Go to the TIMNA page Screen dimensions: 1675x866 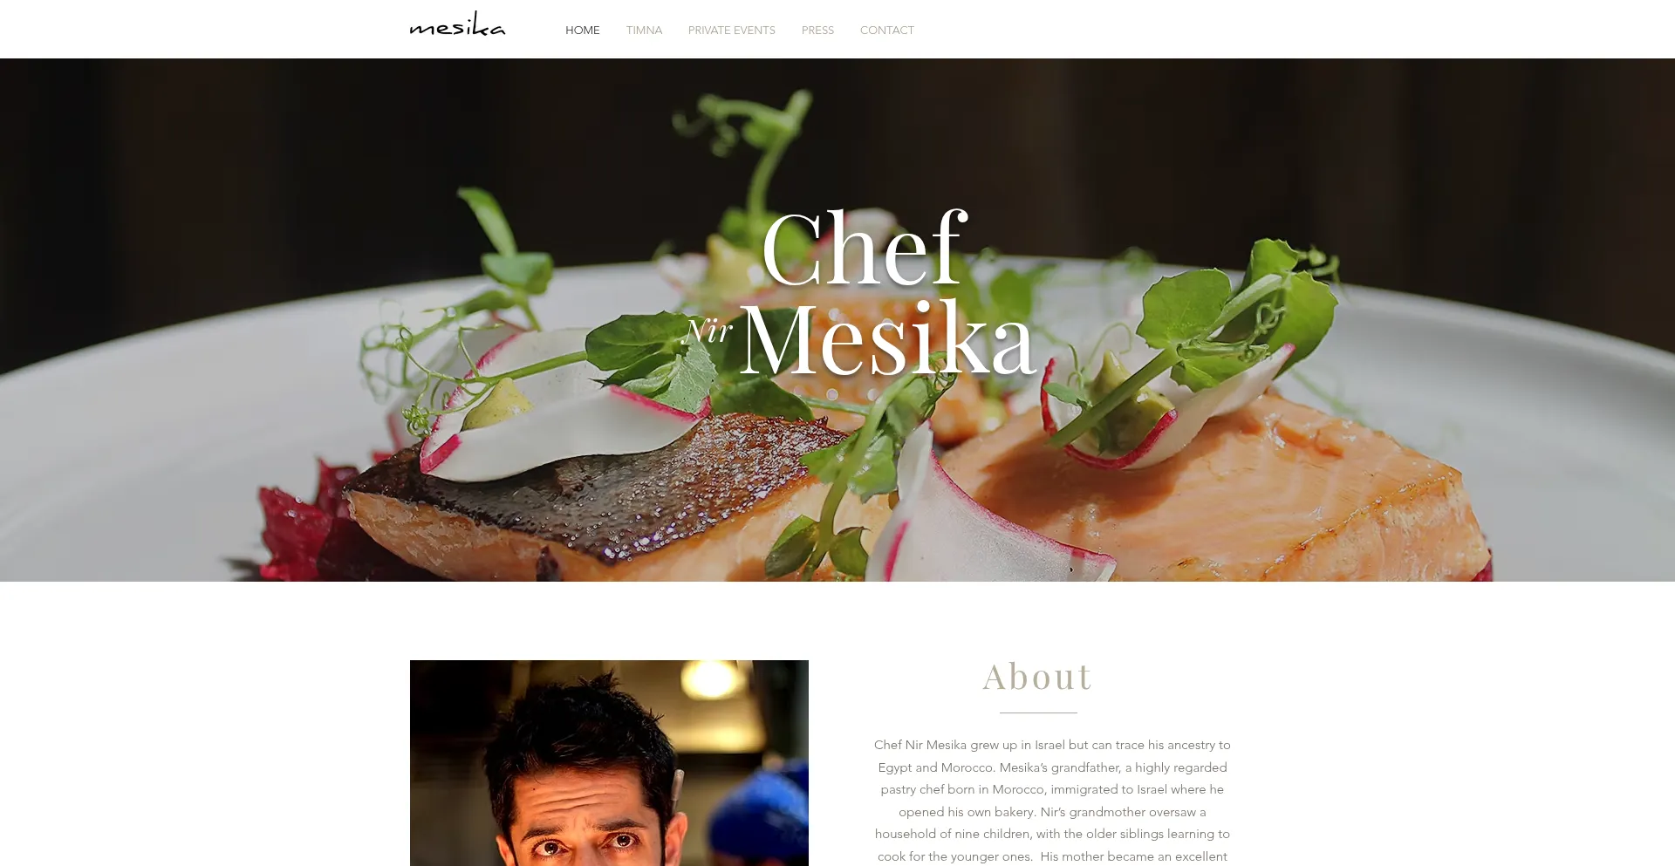(644, 31)
